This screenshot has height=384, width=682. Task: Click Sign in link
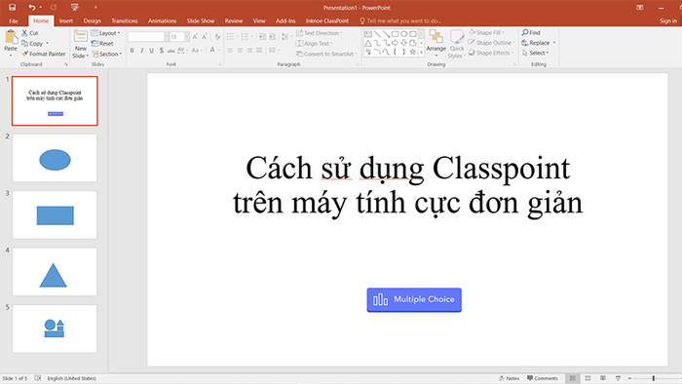668,20
